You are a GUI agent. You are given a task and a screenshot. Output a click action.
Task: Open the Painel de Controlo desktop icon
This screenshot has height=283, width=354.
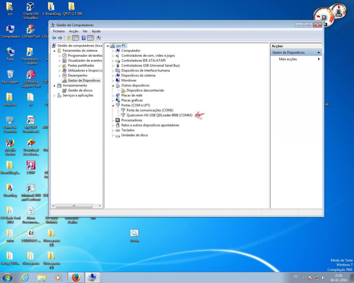10,124
